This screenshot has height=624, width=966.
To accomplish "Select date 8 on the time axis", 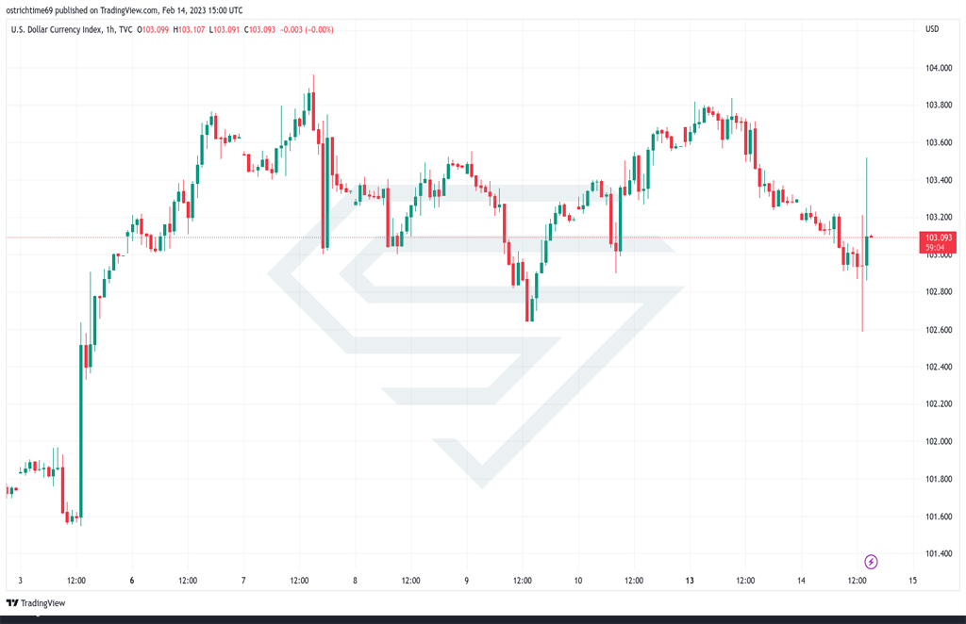I will click(355, 581).
